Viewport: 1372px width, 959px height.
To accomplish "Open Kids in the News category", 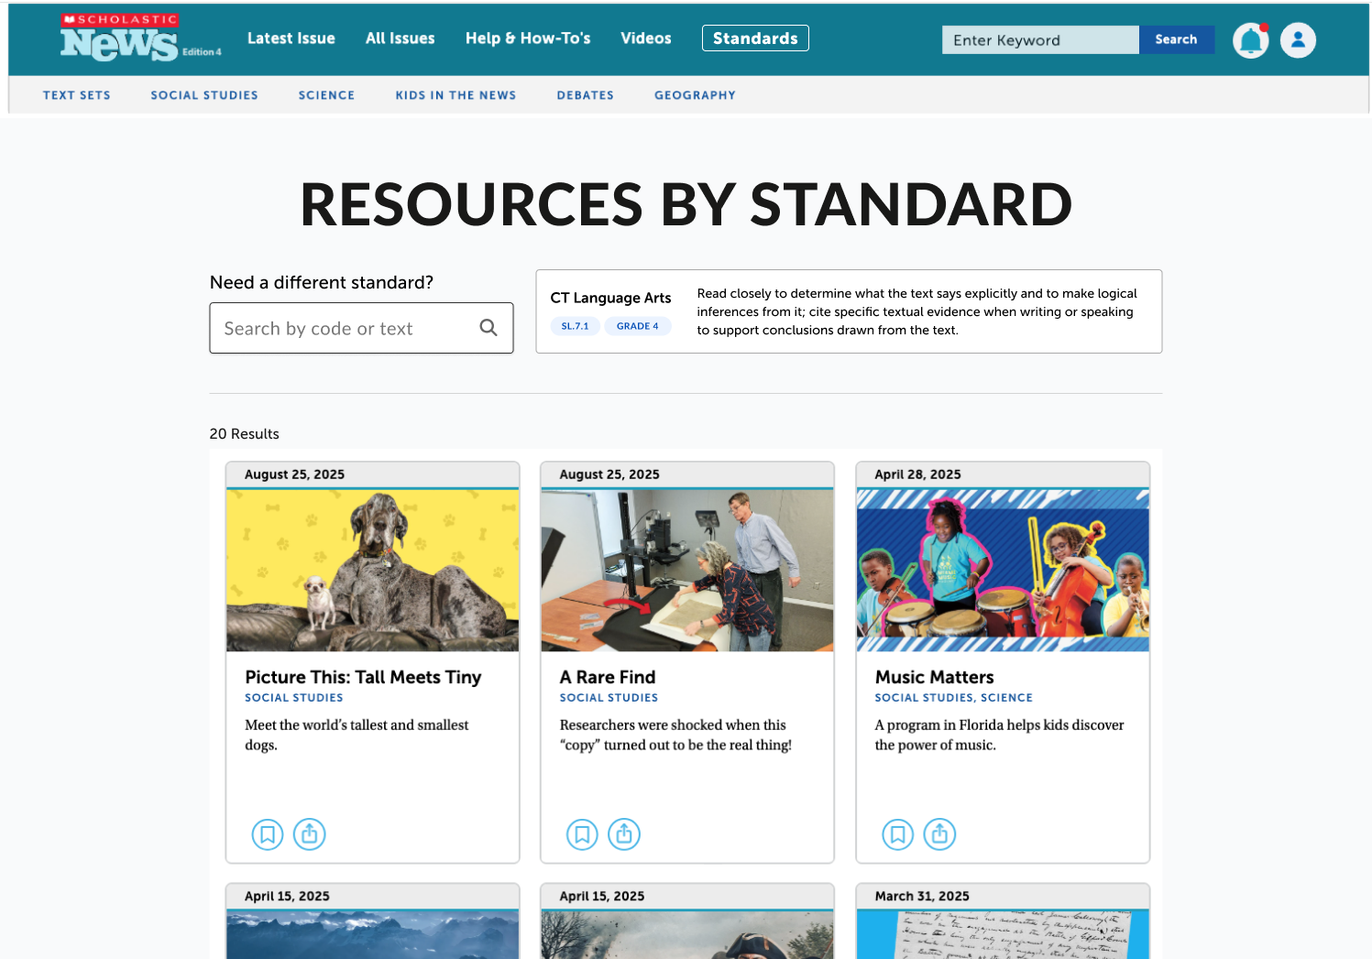I will pos(456,95).
